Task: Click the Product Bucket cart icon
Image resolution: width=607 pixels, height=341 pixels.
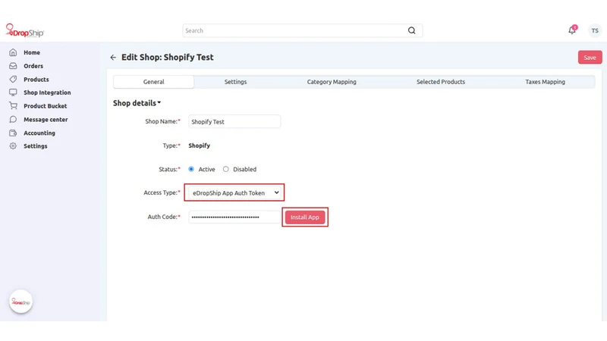Action: click(x=13, y=106)
